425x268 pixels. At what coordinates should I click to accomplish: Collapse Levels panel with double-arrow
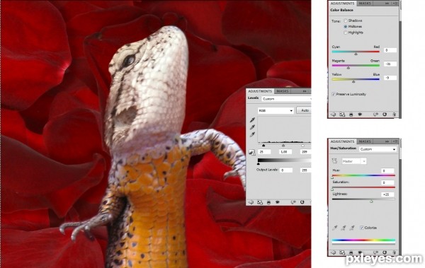[x=305, y=91]
